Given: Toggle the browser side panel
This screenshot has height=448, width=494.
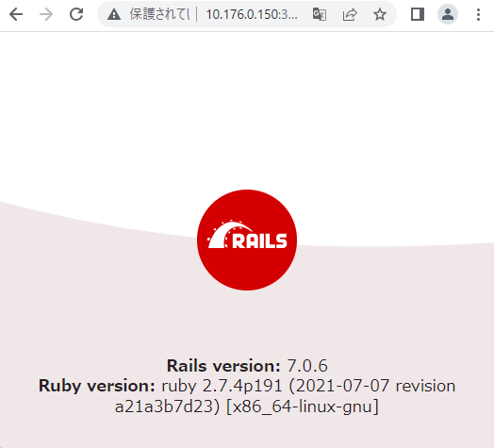Looking at the screenshot, I should point(418,14).
